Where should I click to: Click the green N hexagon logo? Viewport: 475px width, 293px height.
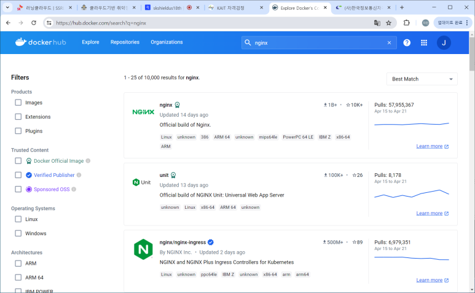[x=143, y=249]
